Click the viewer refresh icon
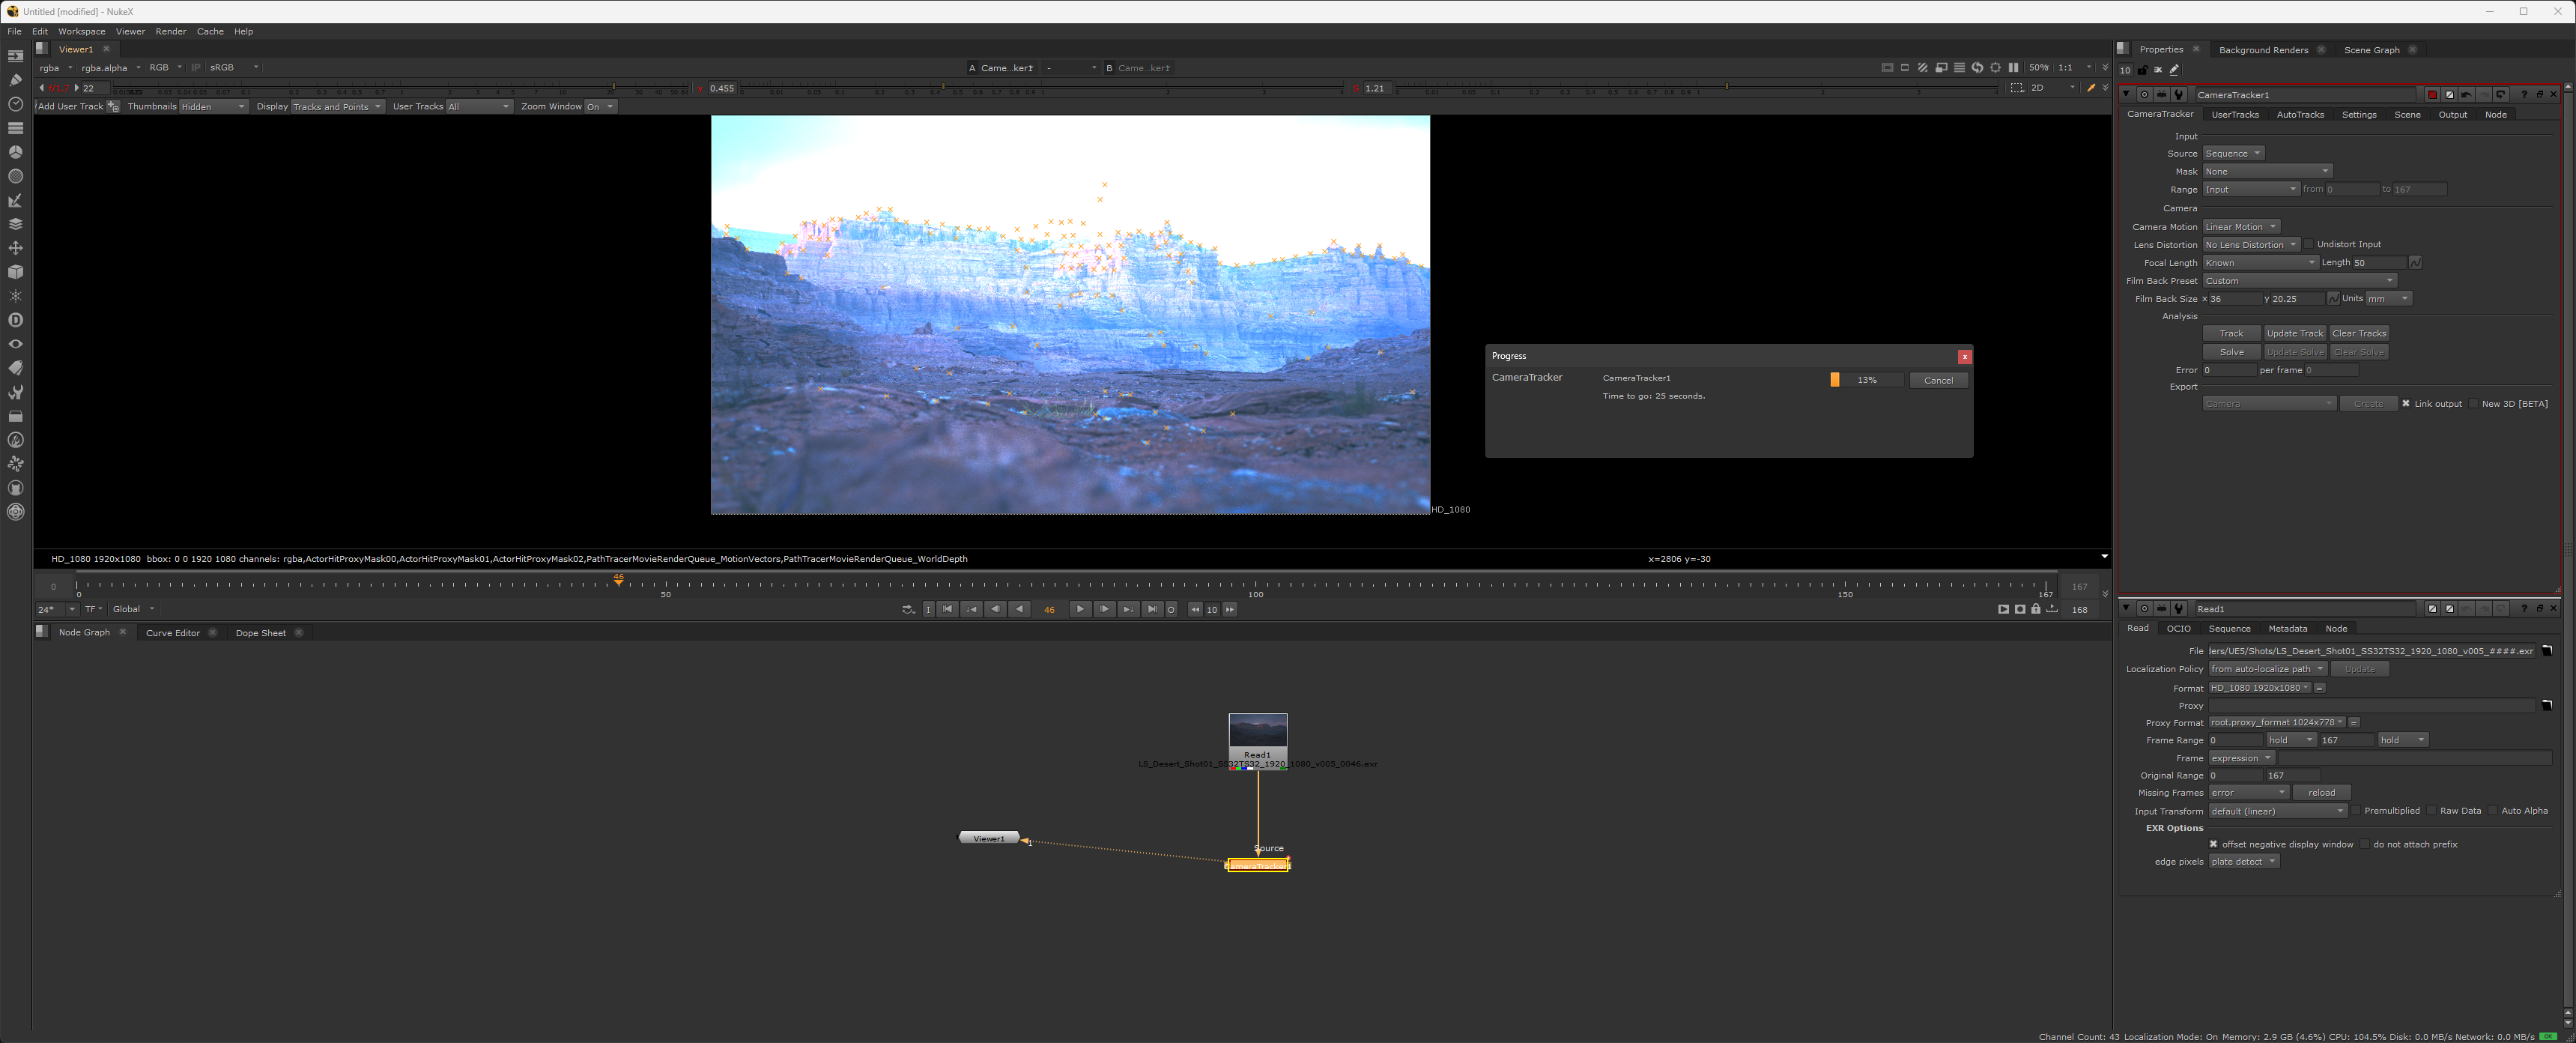The width and height of the screenshot is (2576, 1043). point(1977,68)
